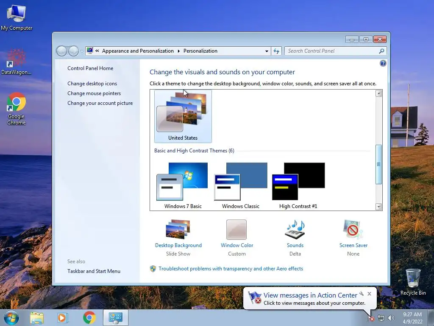Click the Slide Show label under Desktop Background

click(x=178, y=254)
